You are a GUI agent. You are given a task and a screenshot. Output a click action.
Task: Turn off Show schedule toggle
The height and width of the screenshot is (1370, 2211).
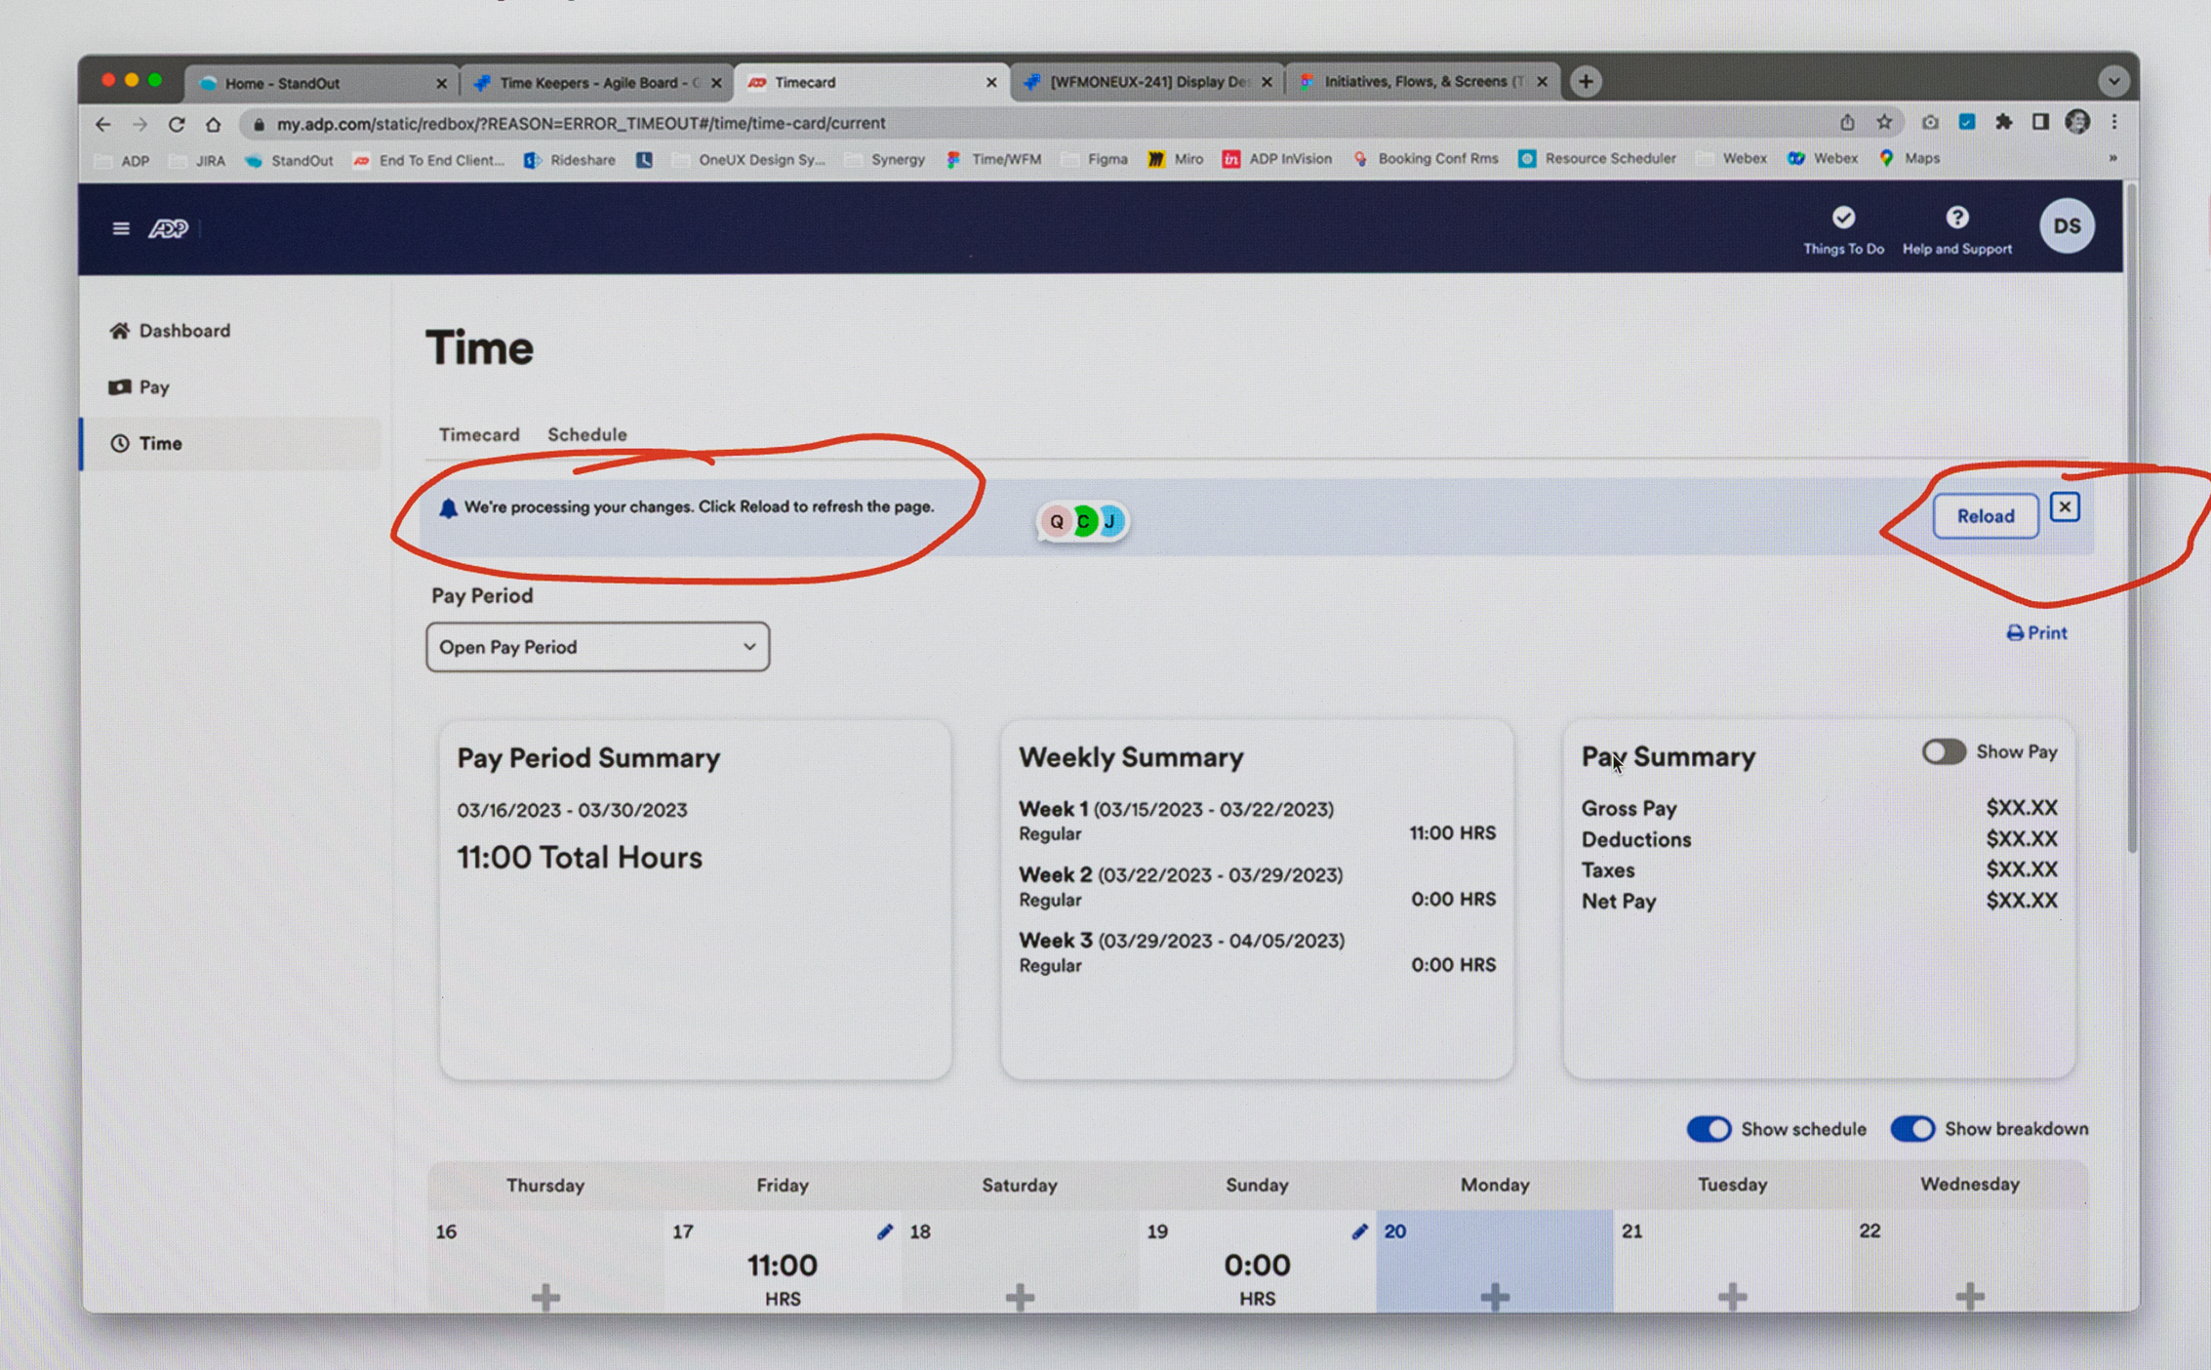point(1708,1129)
